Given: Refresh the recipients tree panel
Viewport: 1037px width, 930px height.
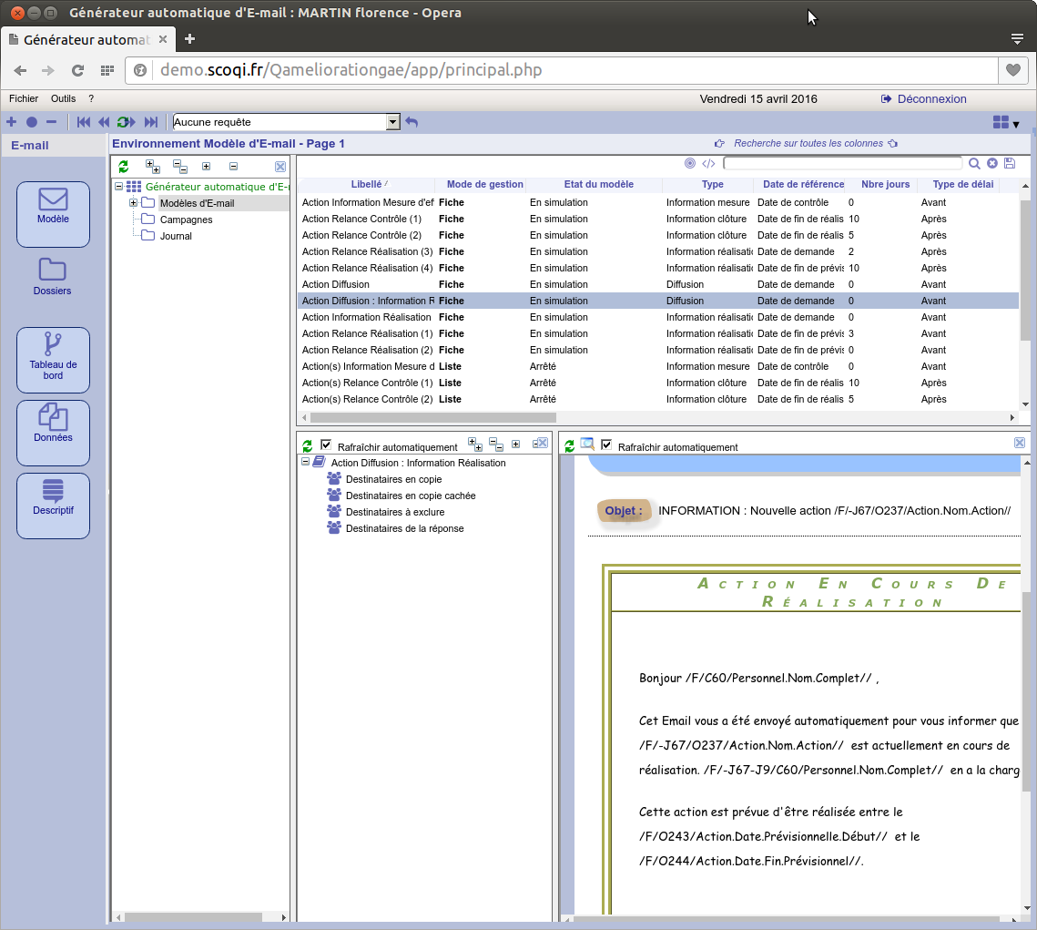Looking at the screenshot, I should [x=307, y=446].
